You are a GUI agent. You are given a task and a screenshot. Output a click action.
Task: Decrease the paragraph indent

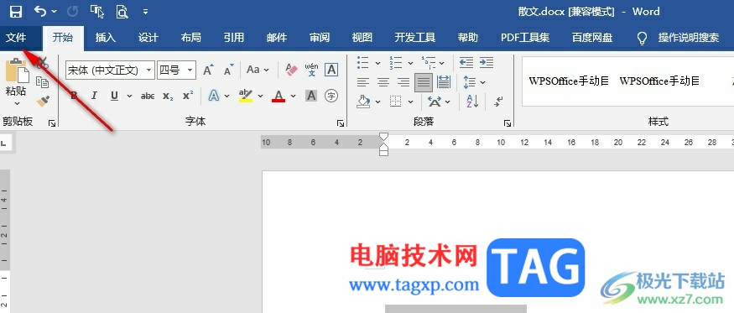[x=466, y=62]
